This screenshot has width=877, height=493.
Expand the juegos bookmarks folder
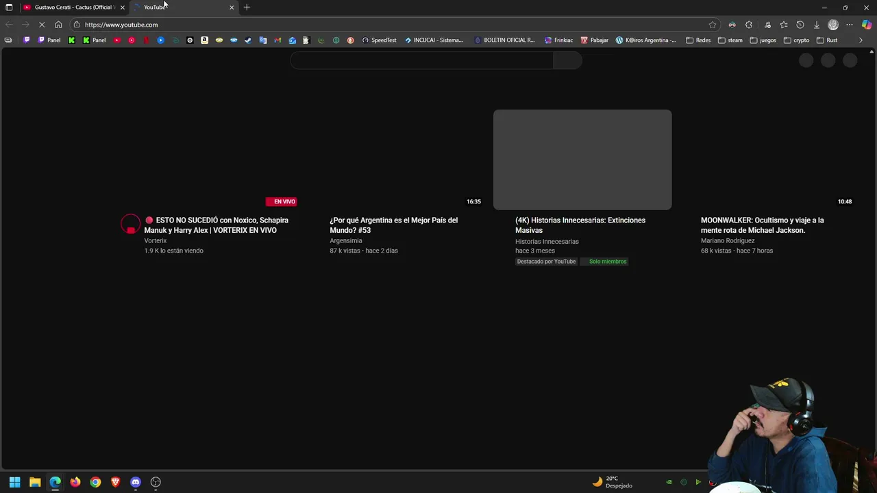[x=763, y=40]
